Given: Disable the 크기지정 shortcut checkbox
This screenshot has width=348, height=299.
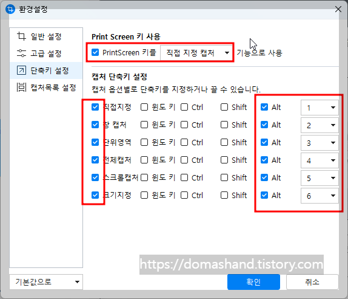Looking at the screenshot, I should point(95,195).
